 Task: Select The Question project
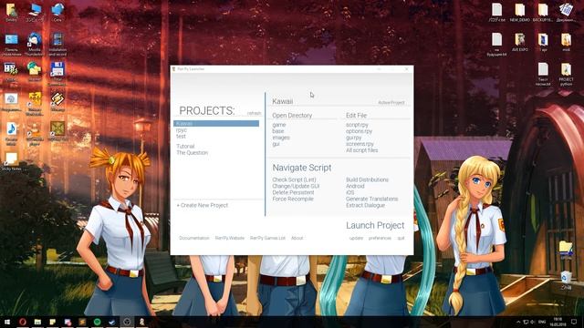coord(193,152)
